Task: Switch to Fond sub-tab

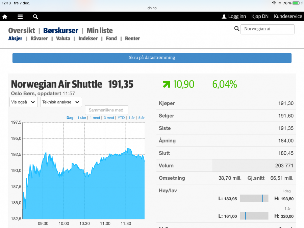Action: 111,39
